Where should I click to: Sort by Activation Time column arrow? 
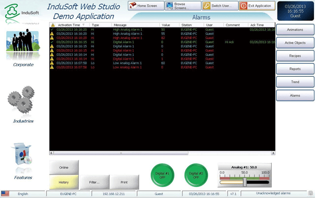83,25
